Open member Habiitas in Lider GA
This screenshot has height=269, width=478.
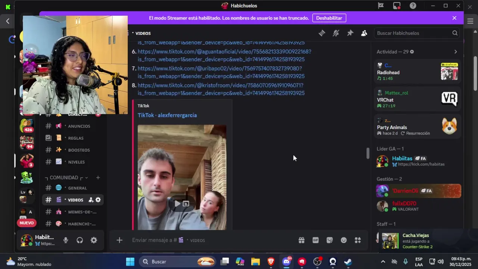(x=418, y=161)
